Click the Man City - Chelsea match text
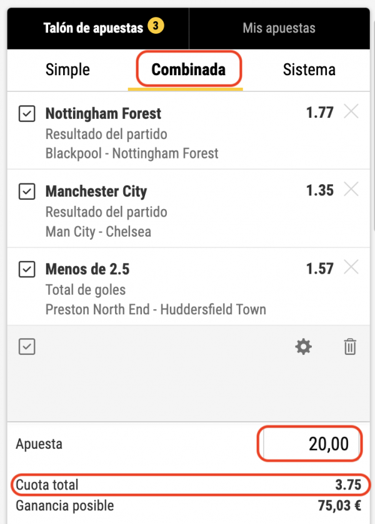375x524 pixels. (x=98, y=232)
